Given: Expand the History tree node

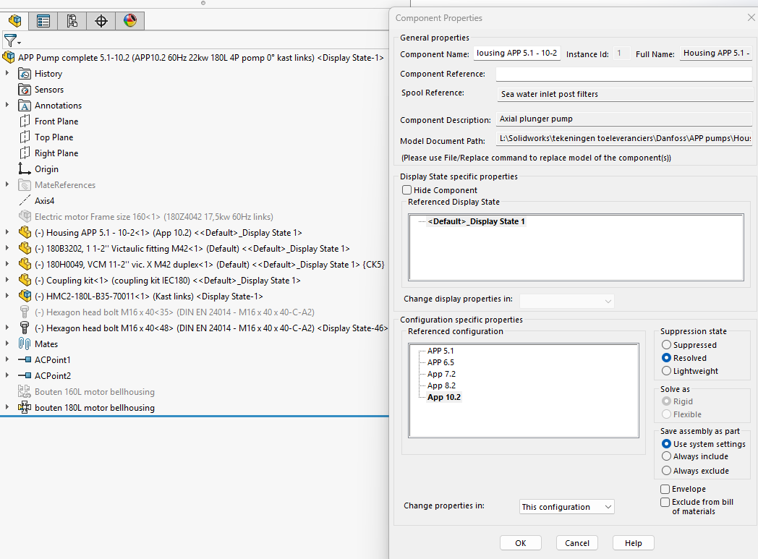Looking at the screenshot, I should (8, 74).
